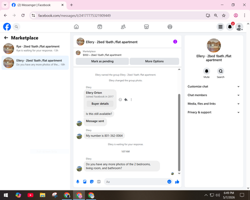Viewport: 250px width, 200px height.
Task: Open more options dots beside message
Action: tap(131, 99)
